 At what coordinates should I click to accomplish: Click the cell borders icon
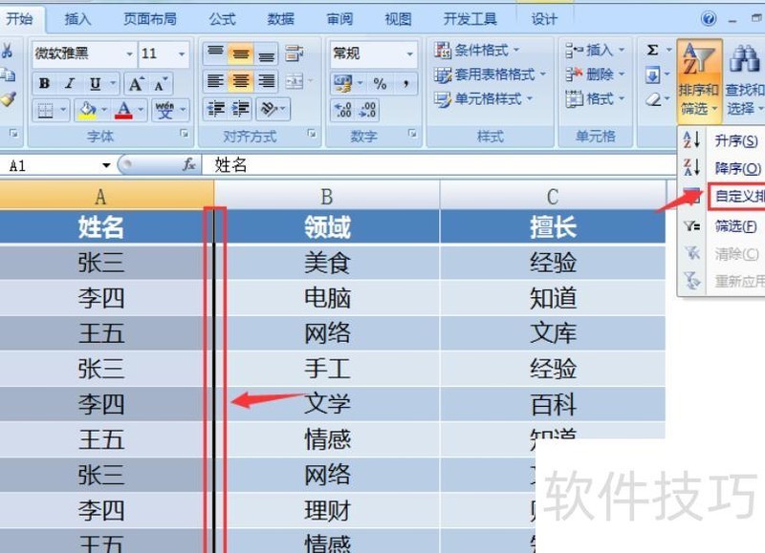45,111
